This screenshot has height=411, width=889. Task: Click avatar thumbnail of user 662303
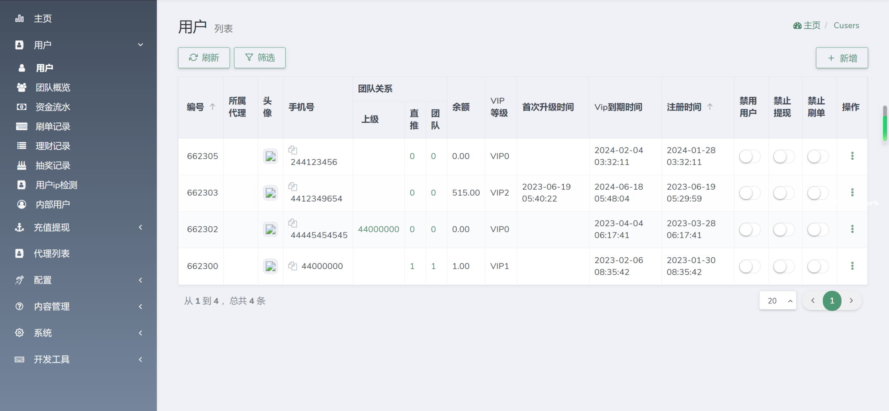[270, 193]
